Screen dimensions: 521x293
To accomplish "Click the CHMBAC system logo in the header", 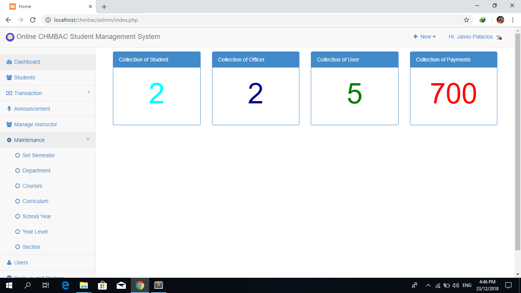I will tap(10, 37).
